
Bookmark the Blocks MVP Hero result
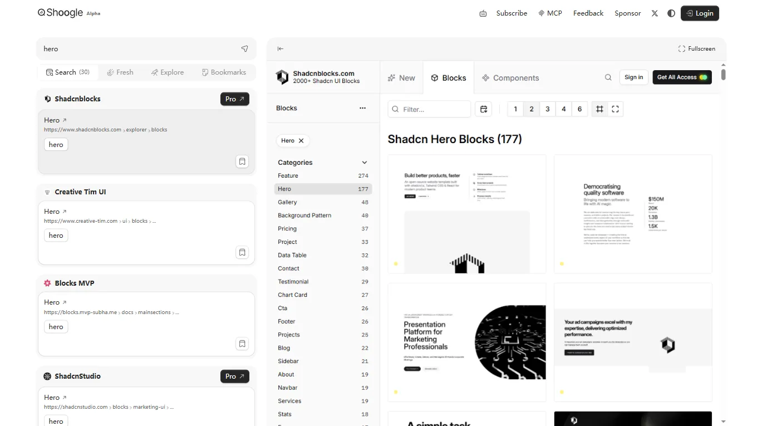click(x=242, y=344)
